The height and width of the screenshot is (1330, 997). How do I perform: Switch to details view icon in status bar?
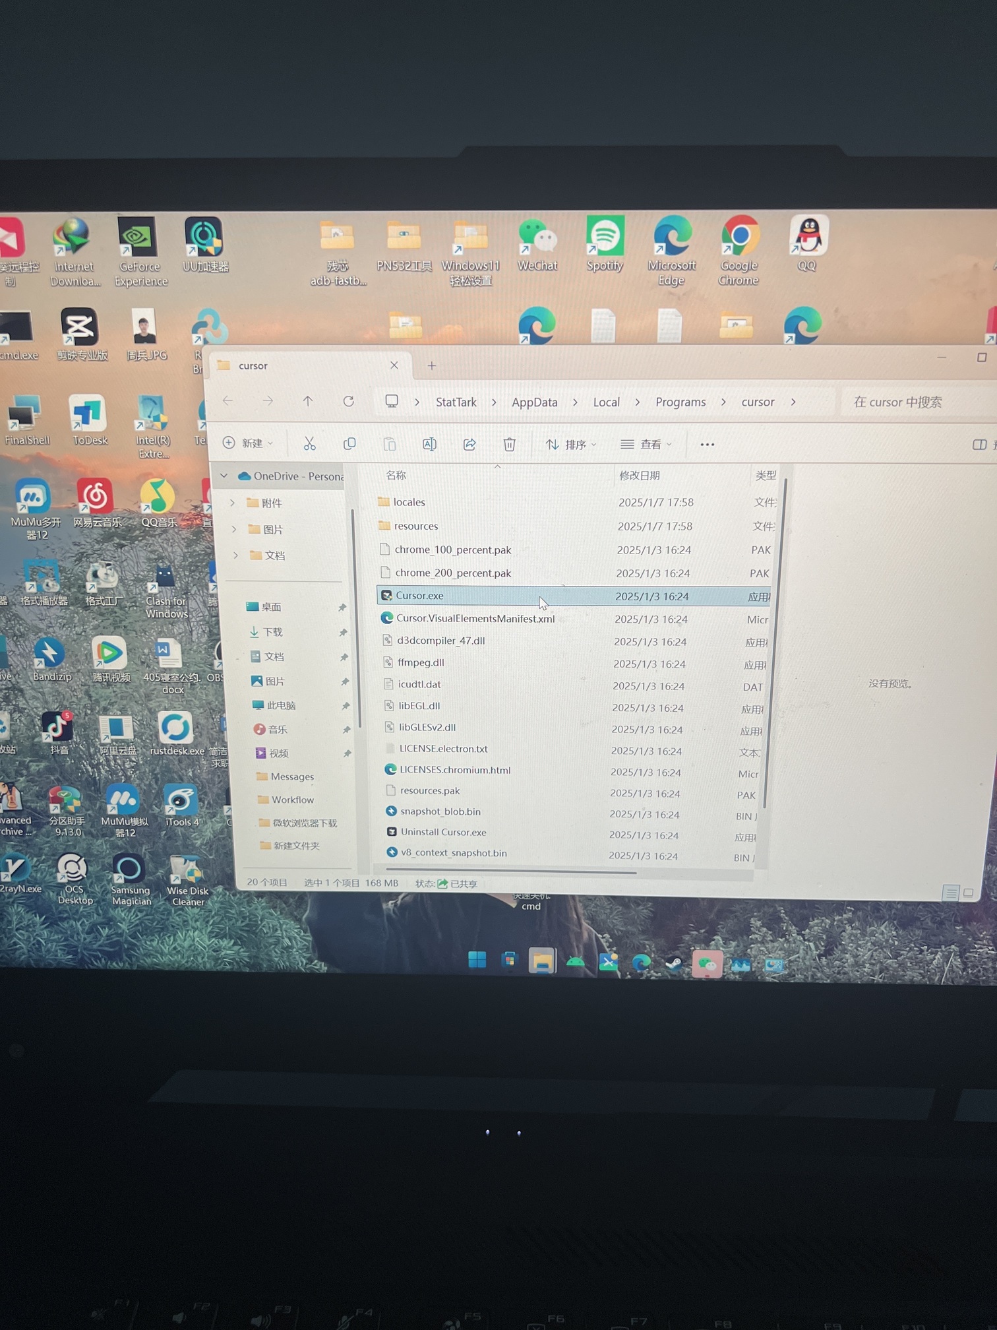coord(950,893)
